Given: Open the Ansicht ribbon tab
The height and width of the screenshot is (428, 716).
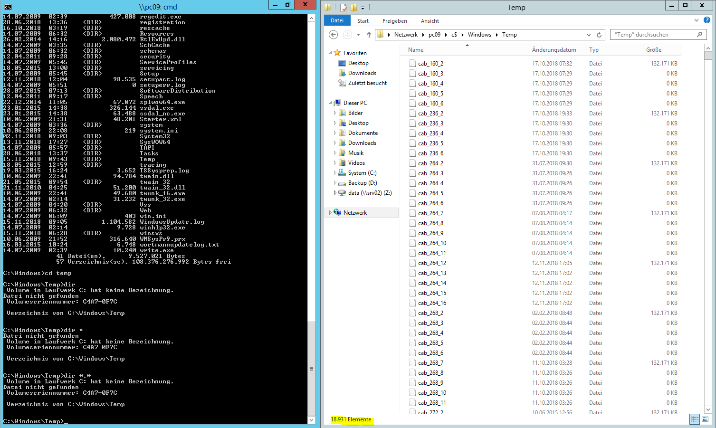Looking at the screenshot, I should tap(430, 21).
